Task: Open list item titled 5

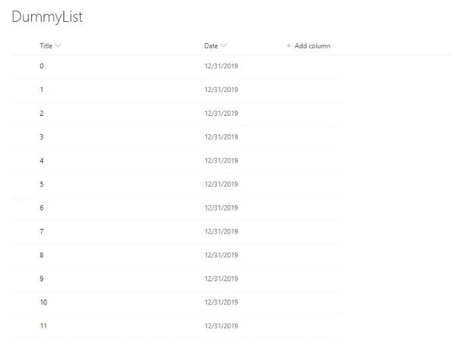Action: (42, 184)
